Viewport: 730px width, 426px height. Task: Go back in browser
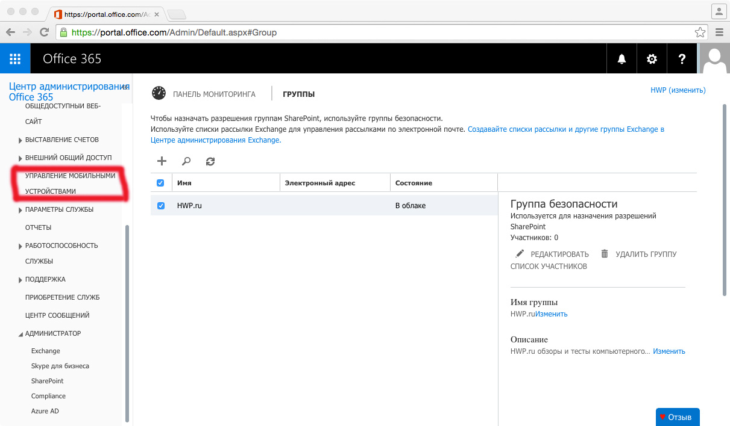(x=10, y=32)
